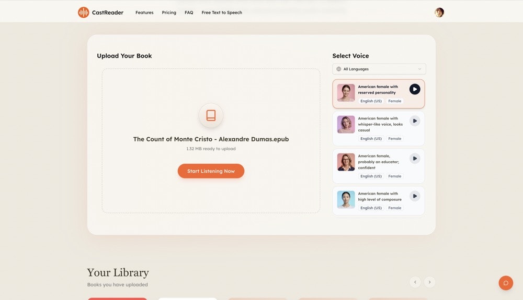Play the whisper-like voice preview
The height and width of the screenshot is (300, 523).
tap(415, 121)
